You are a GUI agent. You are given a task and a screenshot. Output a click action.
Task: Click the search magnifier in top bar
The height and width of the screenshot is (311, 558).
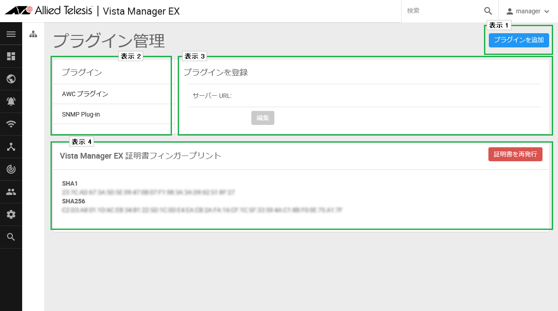(x=488, y=11)
